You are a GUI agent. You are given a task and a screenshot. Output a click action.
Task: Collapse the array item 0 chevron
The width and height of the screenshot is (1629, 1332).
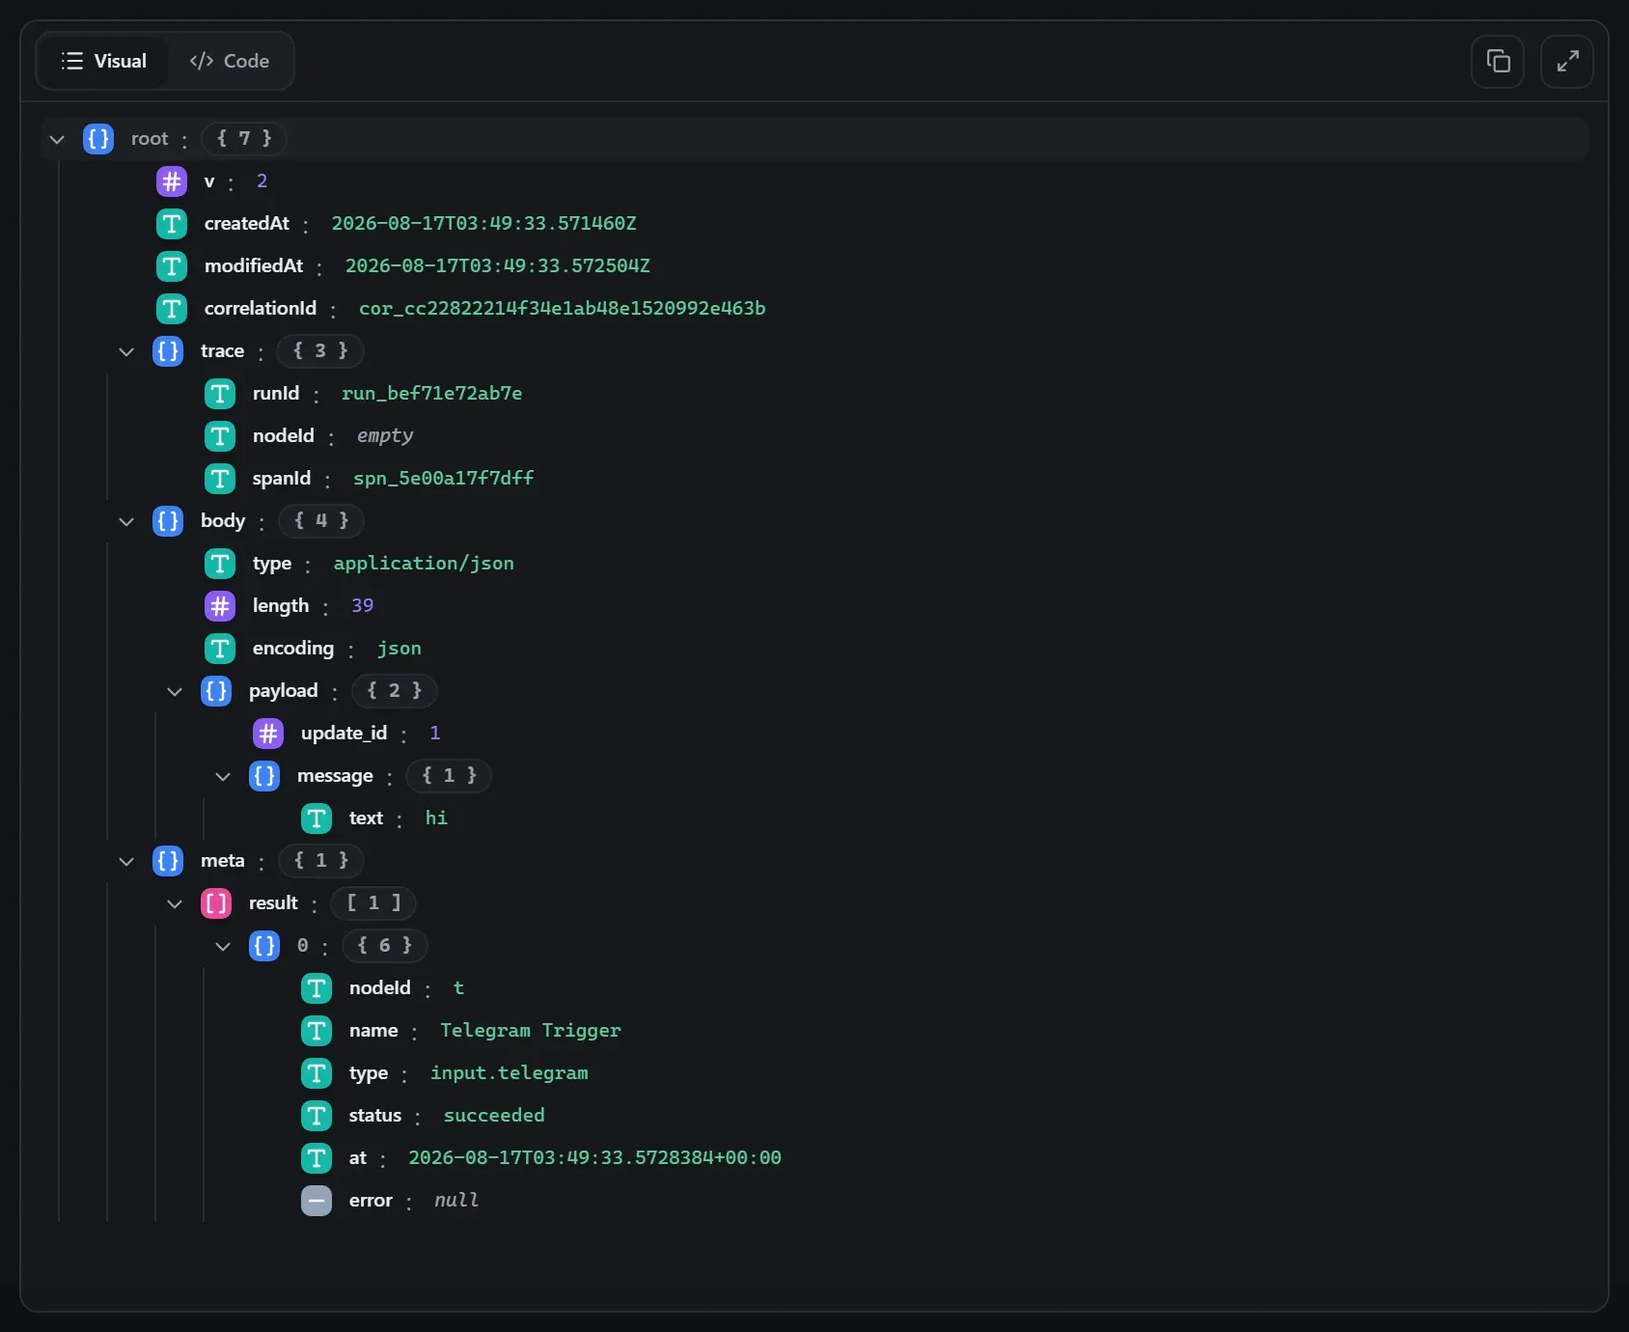223,946
